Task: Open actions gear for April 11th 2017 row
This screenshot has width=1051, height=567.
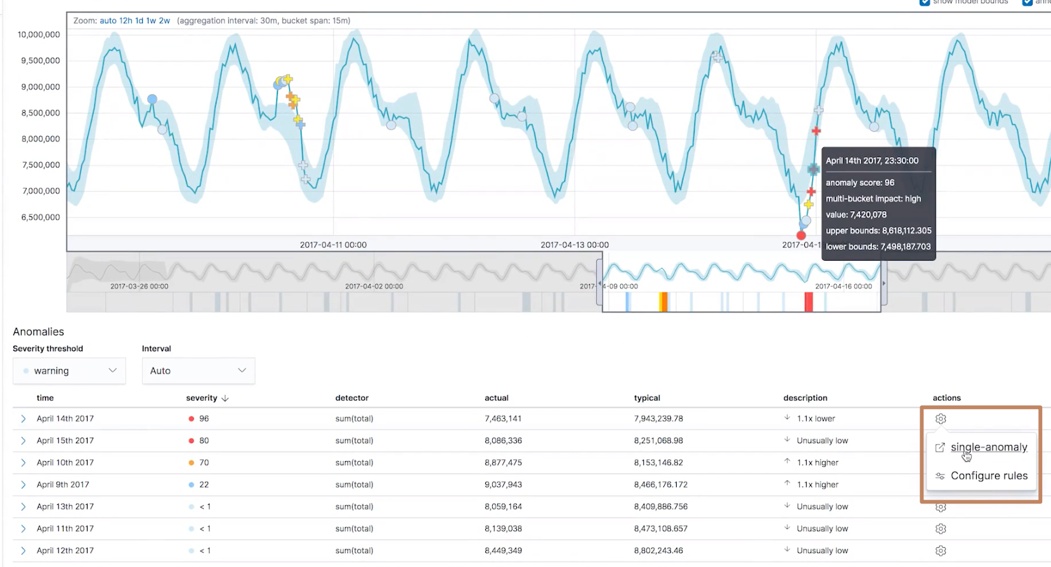Action: 941,528
